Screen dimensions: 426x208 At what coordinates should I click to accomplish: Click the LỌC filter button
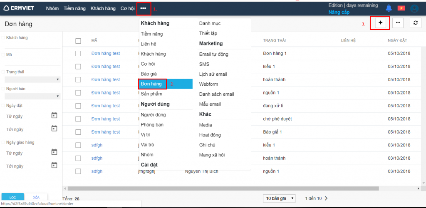(x=12, y=197)
